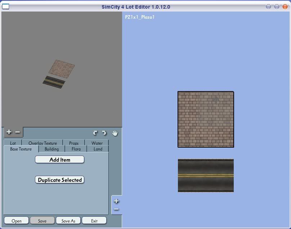
Task: Click the direction arrow on brick tile
Action: coord(216,99)
